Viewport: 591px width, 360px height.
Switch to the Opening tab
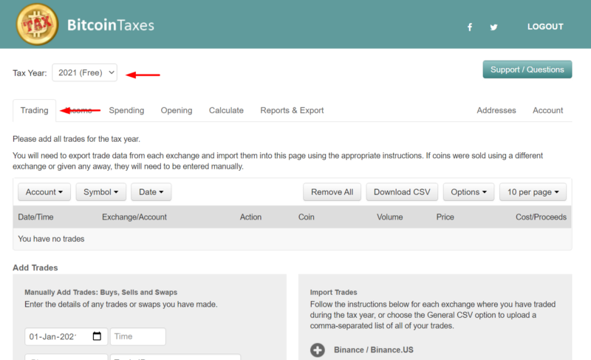coord(177,110)
